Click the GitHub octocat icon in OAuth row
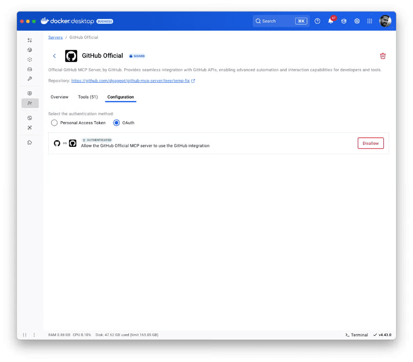This screenshot has width=413, height=362. 57,143
